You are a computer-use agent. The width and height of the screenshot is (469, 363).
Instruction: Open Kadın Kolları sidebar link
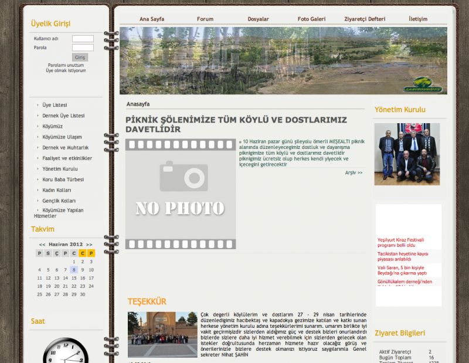click(x=56, y=190)
